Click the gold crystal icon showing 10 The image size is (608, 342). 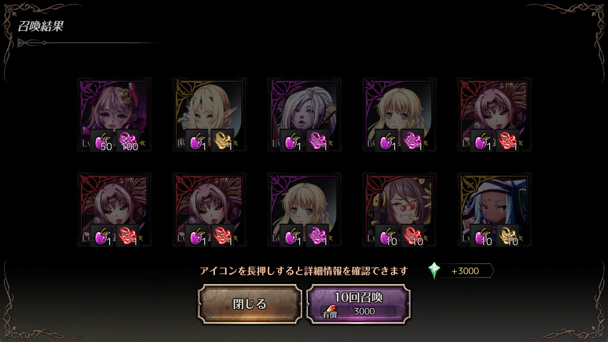pyautogui.click(x=507, y=236)
